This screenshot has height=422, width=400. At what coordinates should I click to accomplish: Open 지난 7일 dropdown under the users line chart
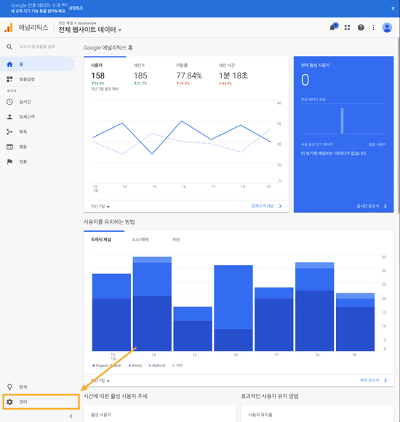(100, 206)
